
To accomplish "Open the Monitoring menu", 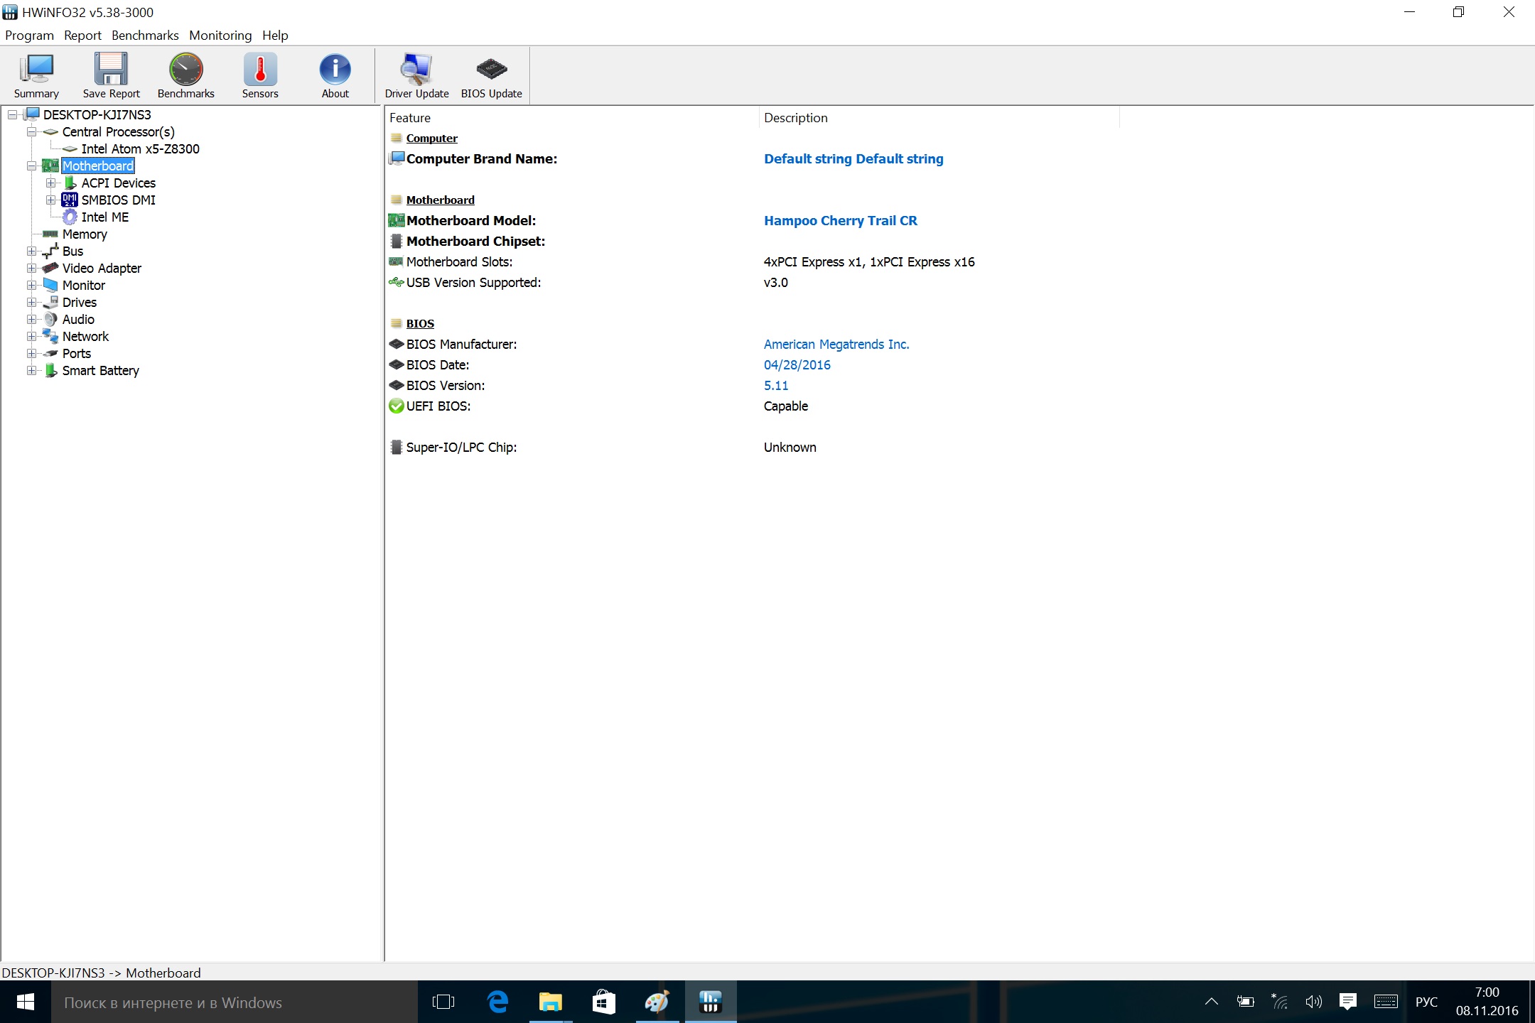I will click(x=220, y=36).
